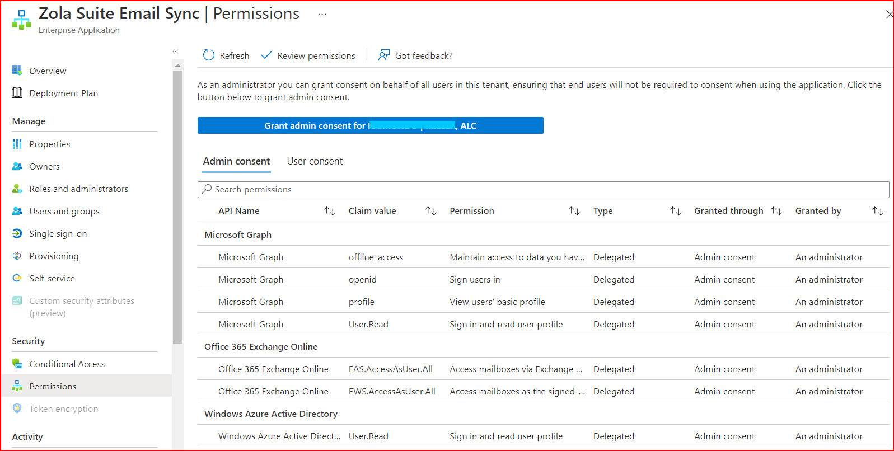Click the Properties bars icon
Image resolution: width=894 pixels, height=451 pixels.
(17, 144)
